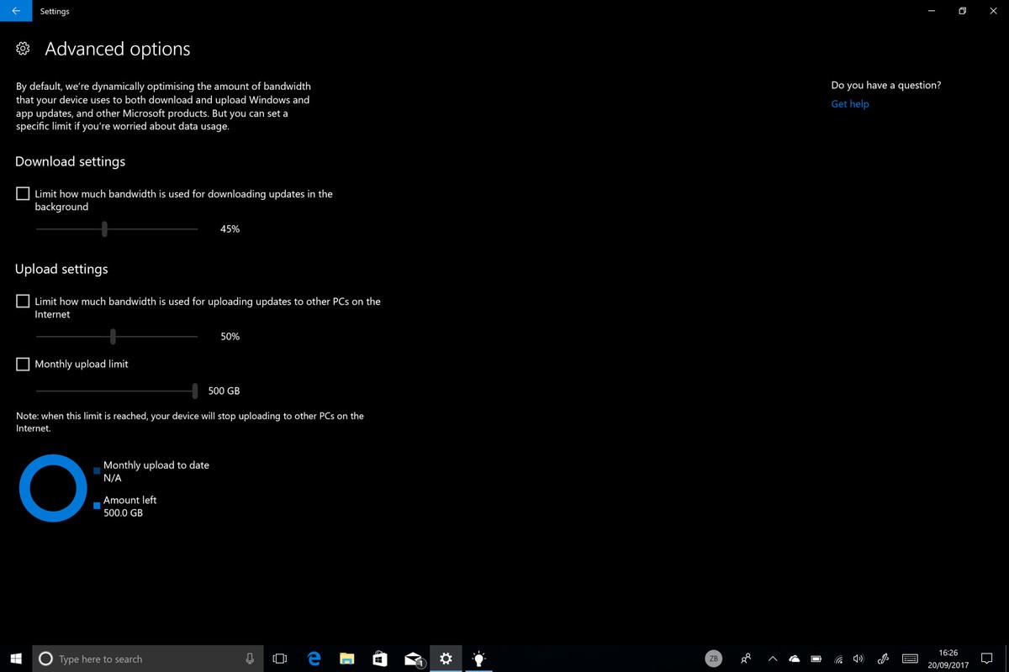Screen dimensions: 1009x672
Task: Open the Mail app in taskbar
Action: tap(413, 659)
